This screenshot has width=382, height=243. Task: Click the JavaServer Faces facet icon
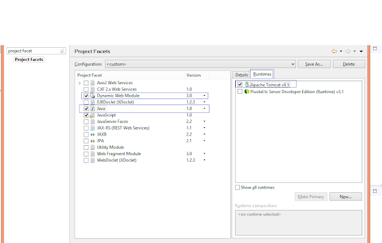click(x=93, y=121)
